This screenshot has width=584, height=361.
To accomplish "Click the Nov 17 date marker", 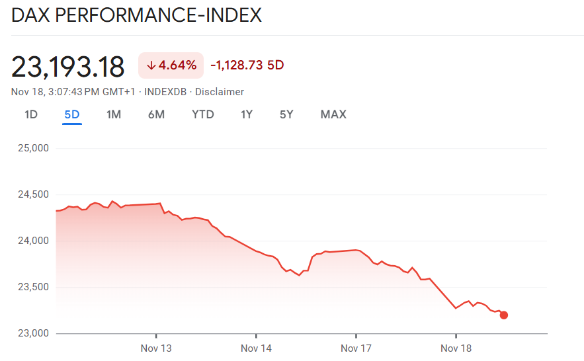I will click(356, 348).
